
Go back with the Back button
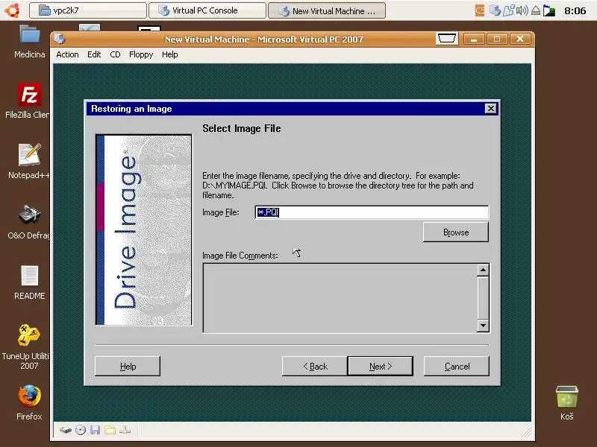(315, 366)
